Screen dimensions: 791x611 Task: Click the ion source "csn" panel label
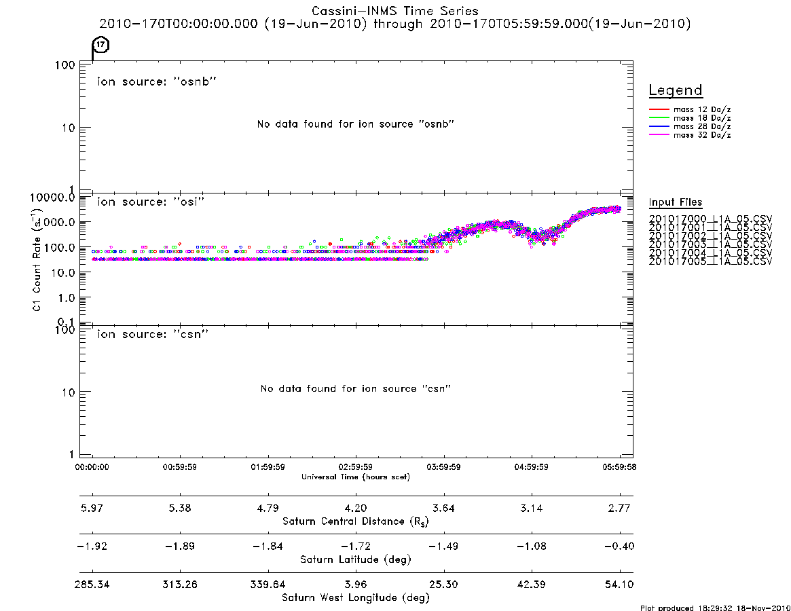pyautogui.click(x=153, y=334)
